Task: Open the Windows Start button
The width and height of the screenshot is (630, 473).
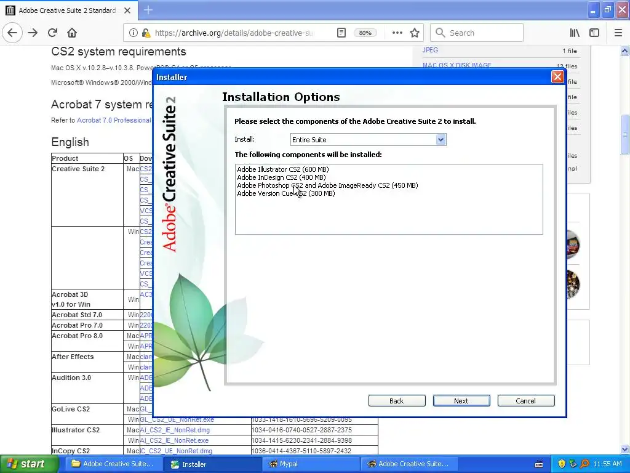Action: pyautogui.click(x=29, y=464)
